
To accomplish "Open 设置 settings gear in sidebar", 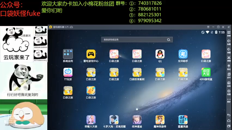I will [229, 92].
